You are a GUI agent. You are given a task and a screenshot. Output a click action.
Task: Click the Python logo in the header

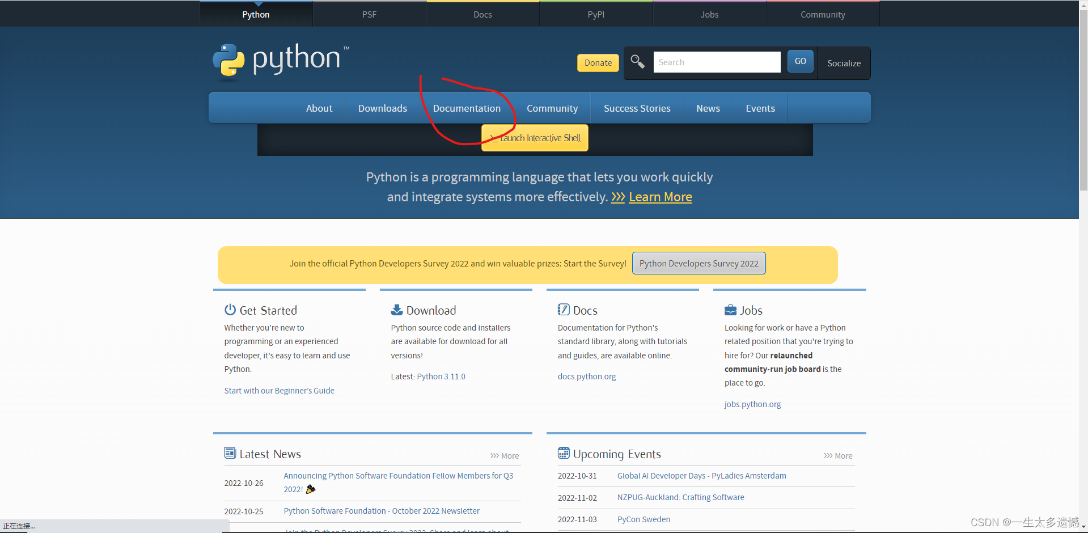281,60
